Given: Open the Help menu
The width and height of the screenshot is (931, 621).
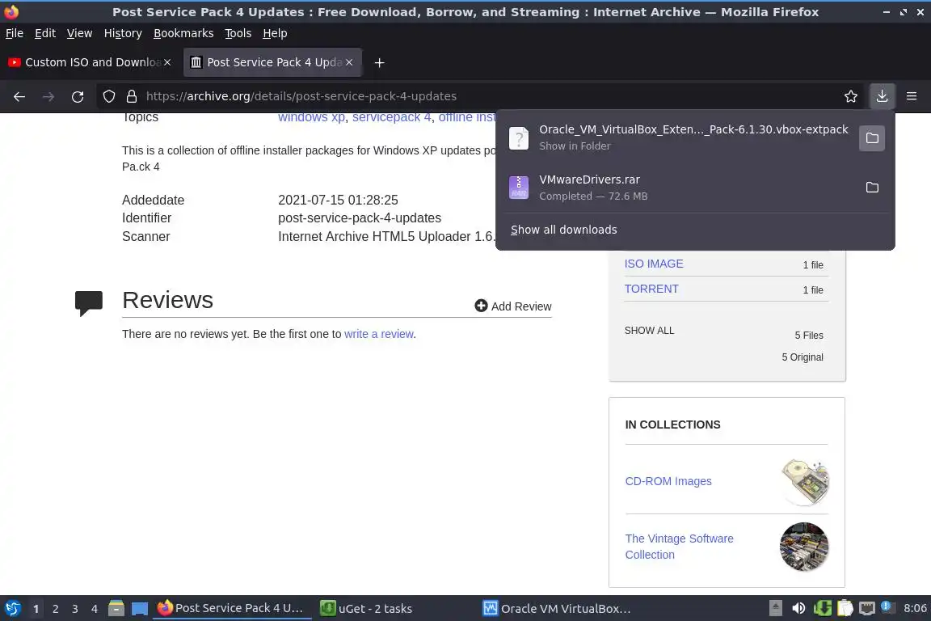Looking at the screenshot, I should click(x=275, y=33).
